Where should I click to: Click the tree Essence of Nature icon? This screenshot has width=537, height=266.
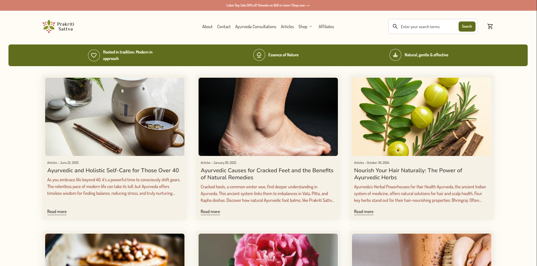259,55
